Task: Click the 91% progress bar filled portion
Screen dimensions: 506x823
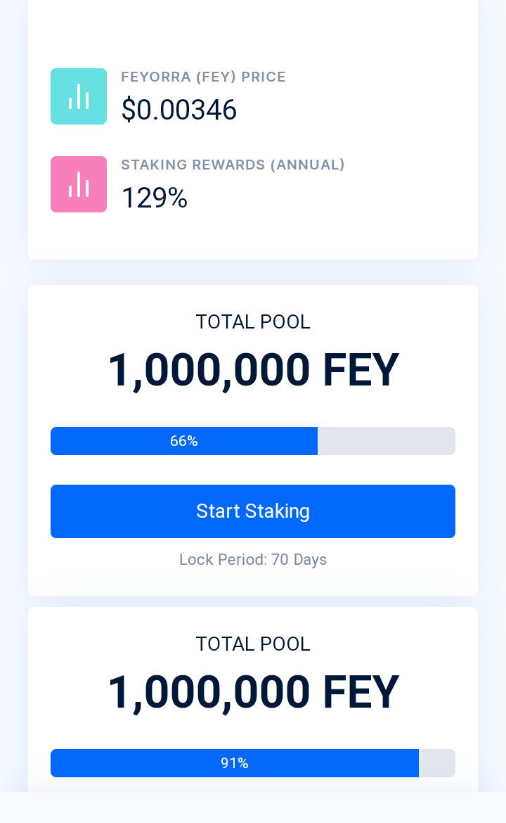Action: pyautogui.click(x=235, y=763)
